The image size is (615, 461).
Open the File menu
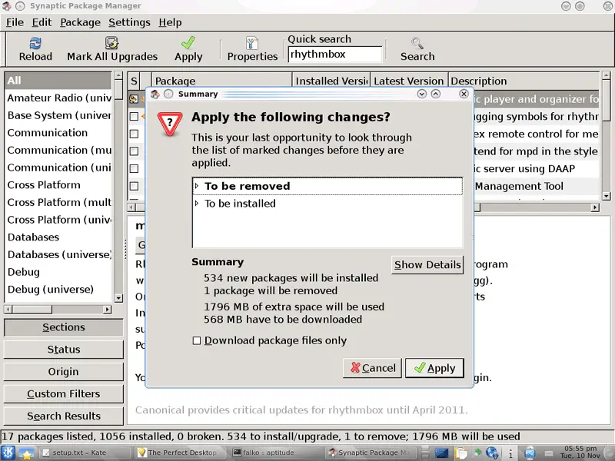click(x=15, y=22)
